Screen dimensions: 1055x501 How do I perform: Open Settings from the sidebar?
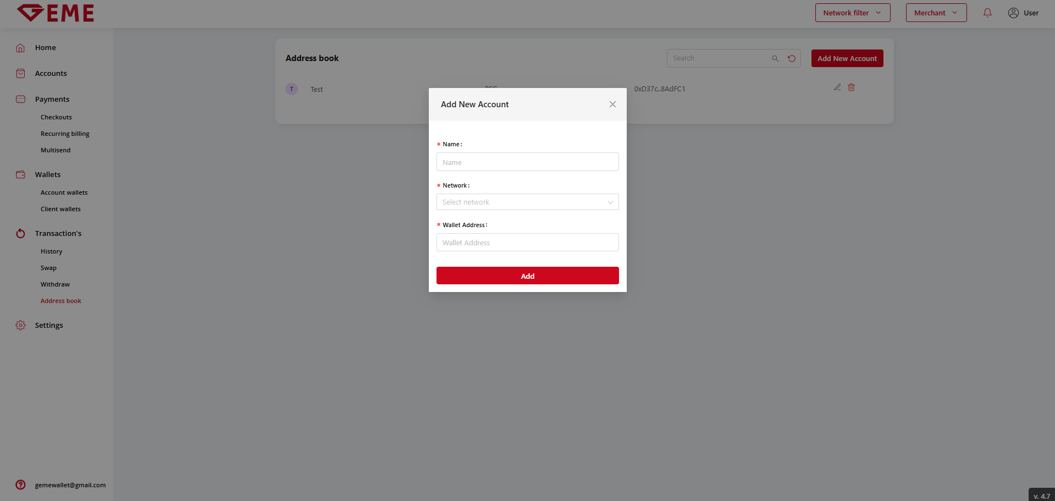click(49, 325)
